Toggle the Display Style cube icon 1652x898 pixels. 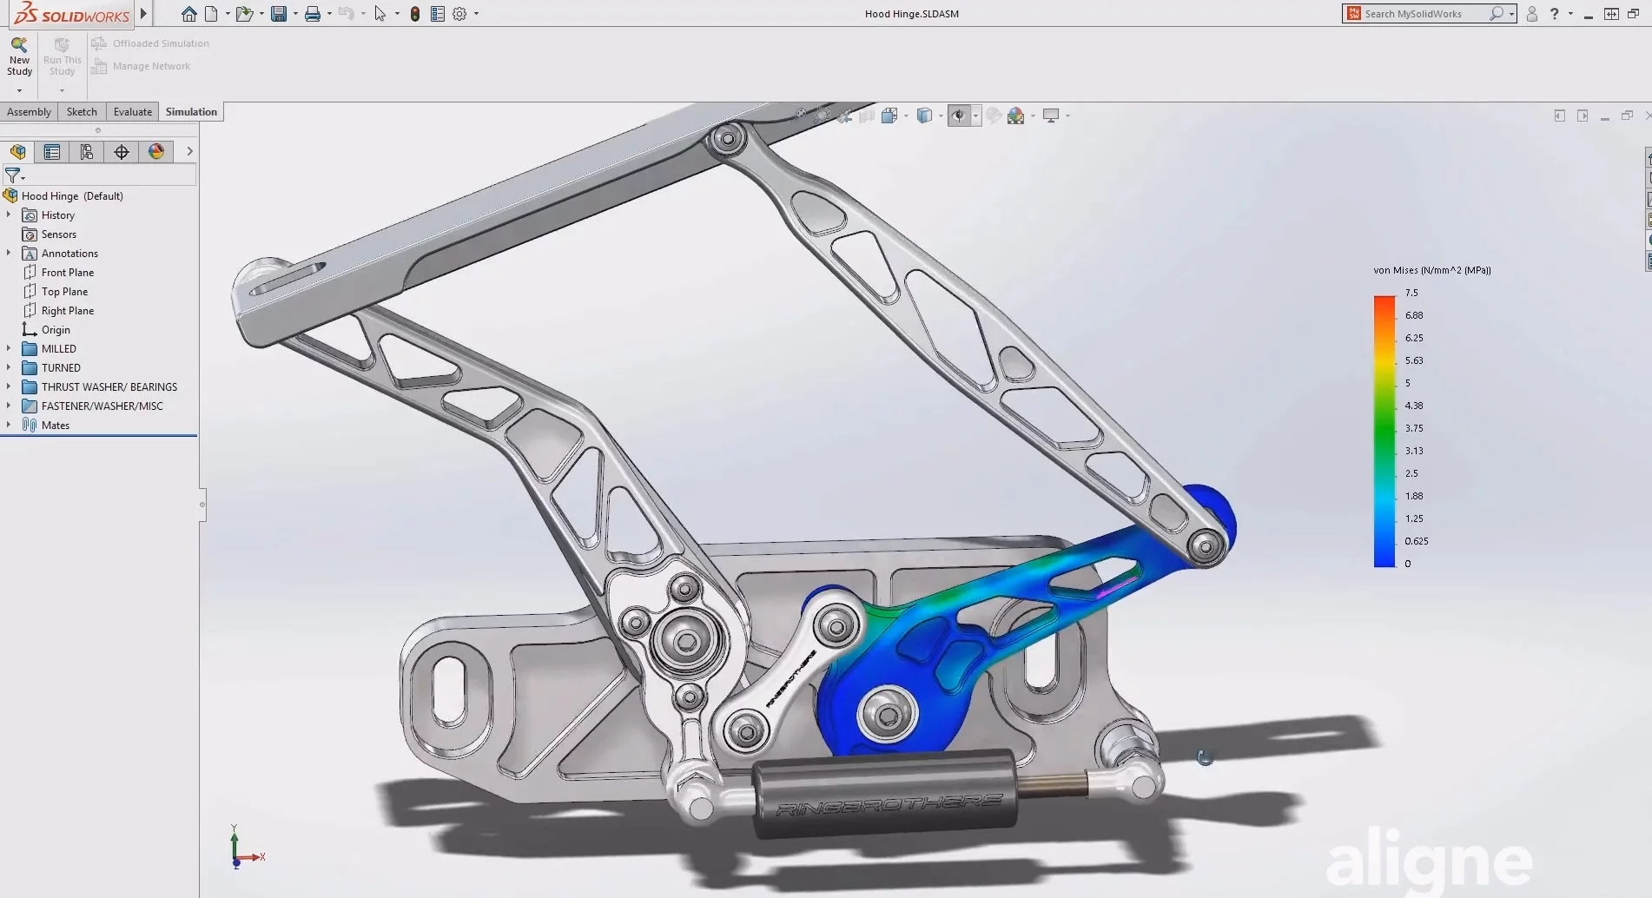tap(924, 116)
